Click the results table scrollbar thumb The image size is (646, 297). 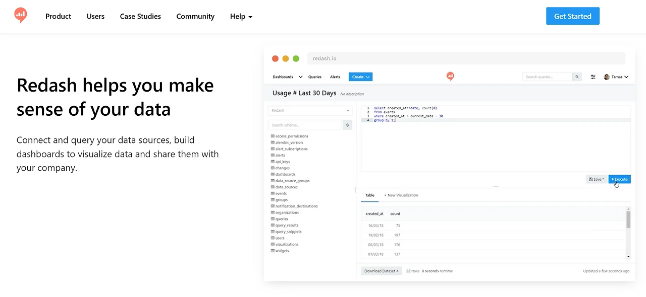tap(628, 219)
